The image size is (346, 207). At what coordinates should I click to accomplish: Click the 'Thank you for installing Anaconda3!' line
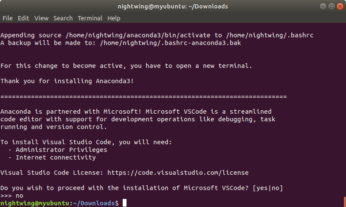(67, 81)
